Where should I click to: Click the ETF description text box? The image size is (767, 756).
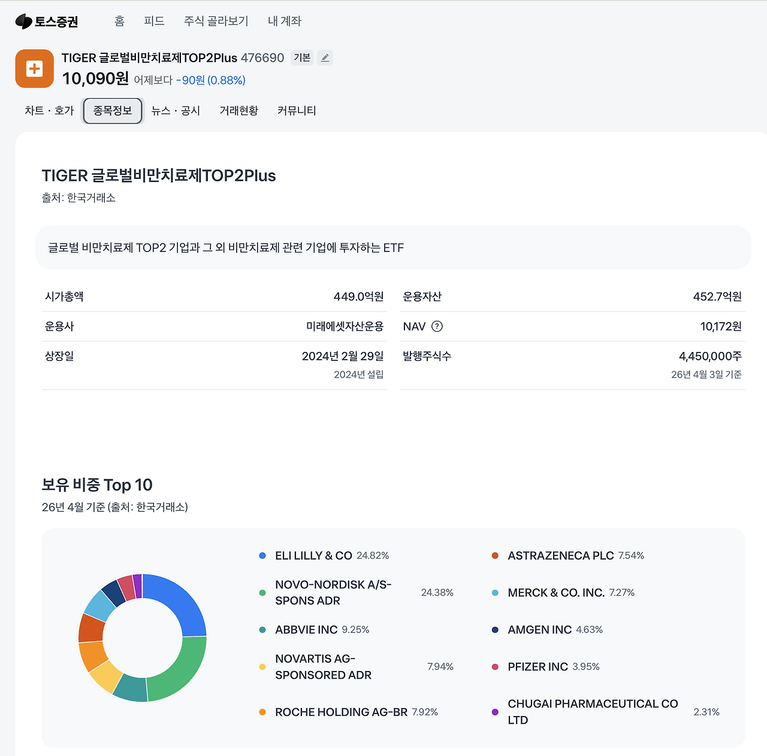tap(393, 247)
